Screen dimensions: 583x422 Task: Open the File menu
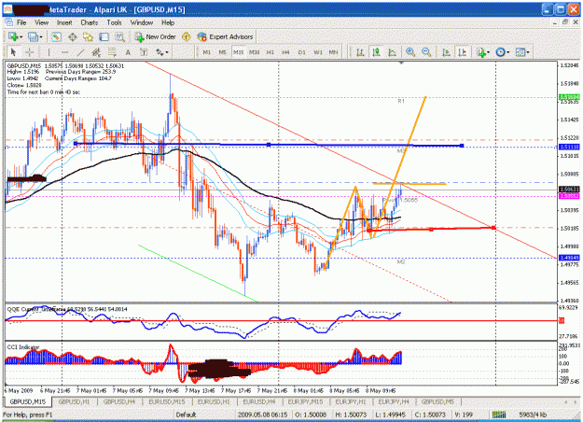21,22
